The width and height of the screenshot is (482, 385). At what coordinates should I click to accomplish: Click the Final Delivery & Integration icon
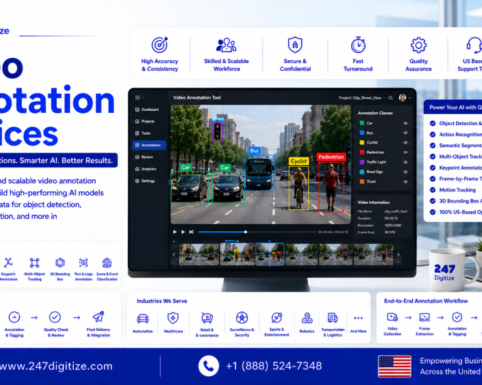coord(99,317)
